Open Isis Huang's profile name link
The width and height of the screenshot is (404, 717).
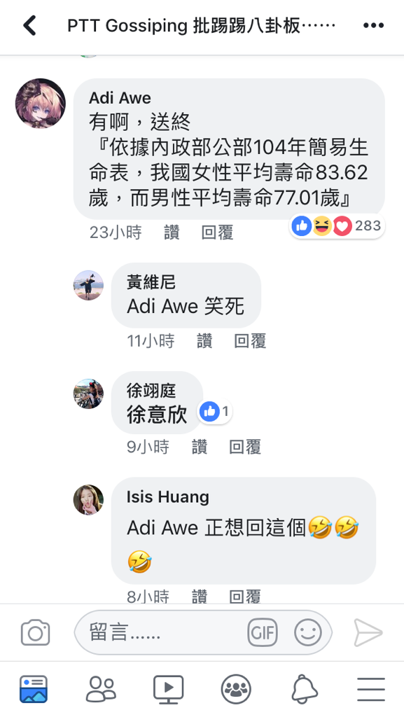pos(168,497)
